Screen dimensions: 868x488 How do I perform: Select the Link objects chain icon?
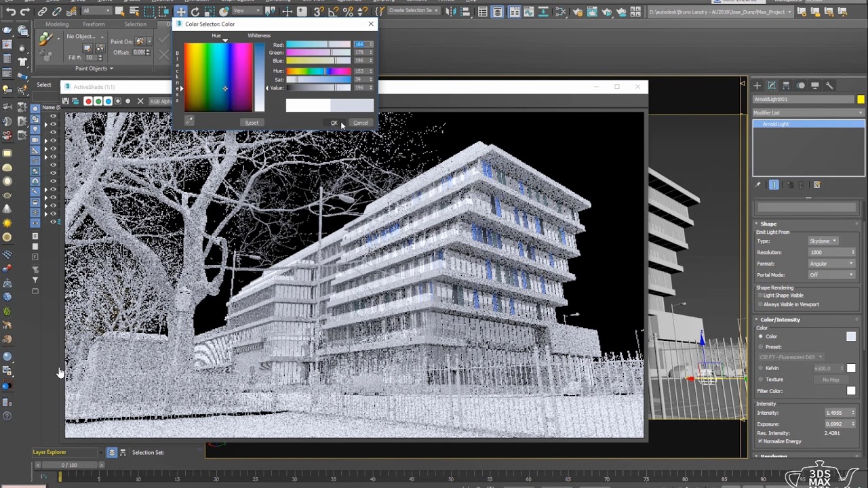click(43, 12)
